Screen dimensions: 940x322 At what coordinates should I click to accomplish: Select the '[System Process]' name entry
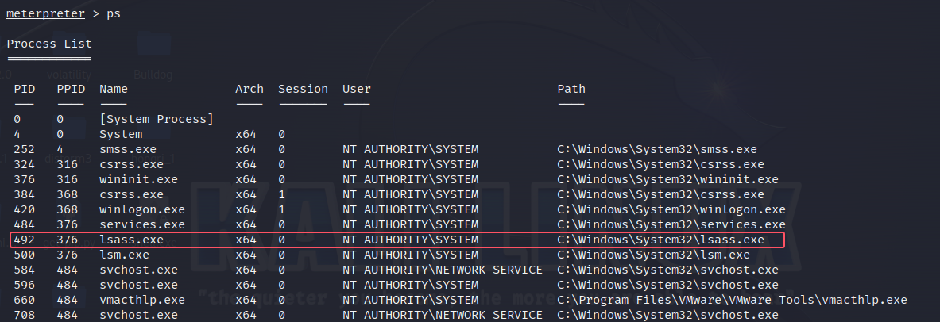(157, 119)
